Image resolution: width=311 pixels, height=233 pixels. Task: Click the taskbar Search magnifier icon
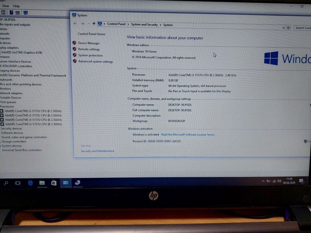[6, 183]
